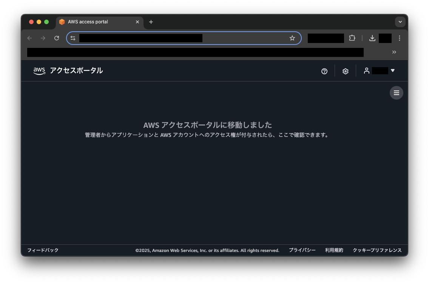
Task: Open a new tab with plus button
Action: (x=151, y=22)
